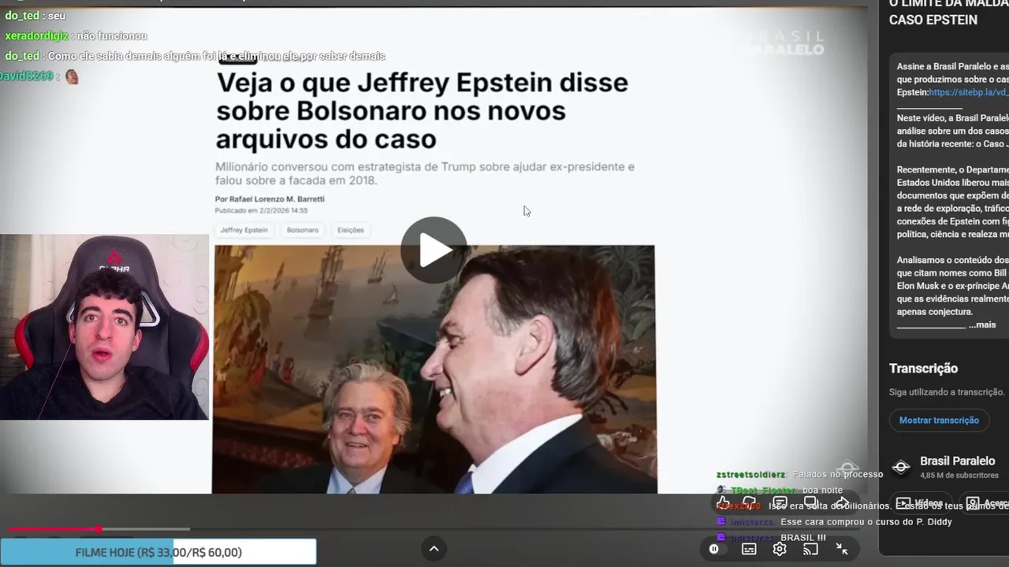This screenshot has height=567, width=1009.
Task: Open player settings gear icon
Action: [780, 549]
